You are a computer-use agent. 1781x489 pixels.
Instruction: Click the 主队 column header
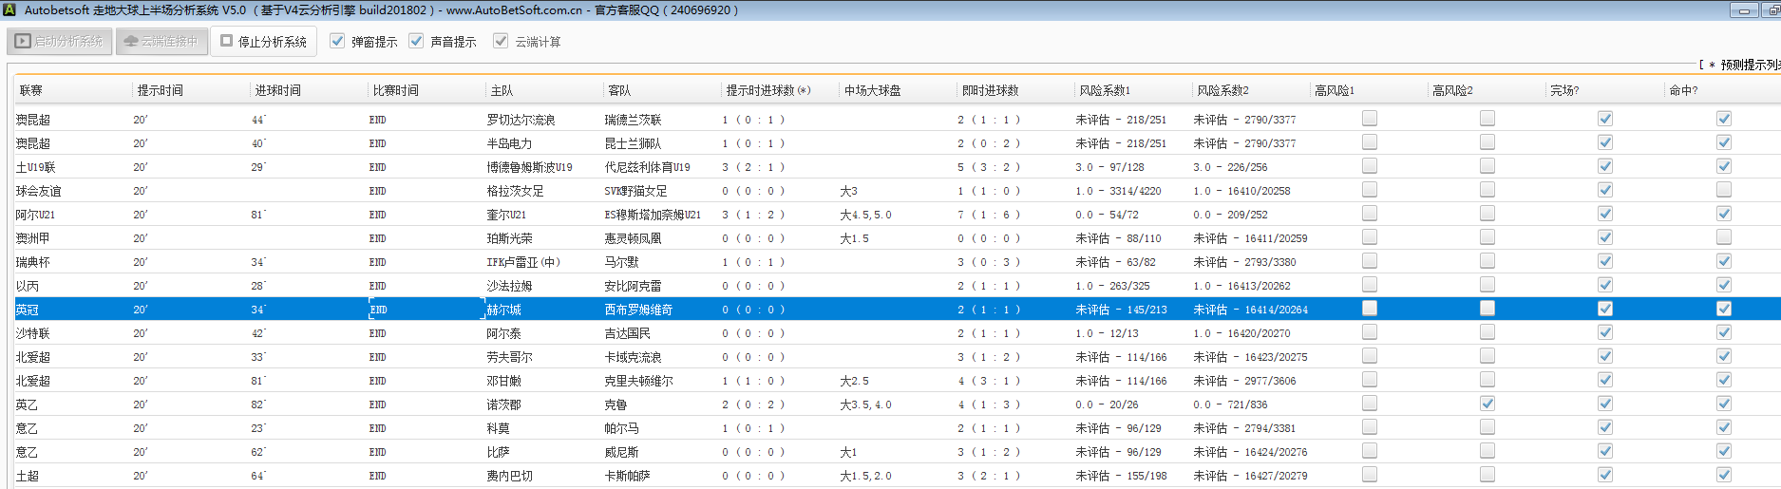[502, 90]
